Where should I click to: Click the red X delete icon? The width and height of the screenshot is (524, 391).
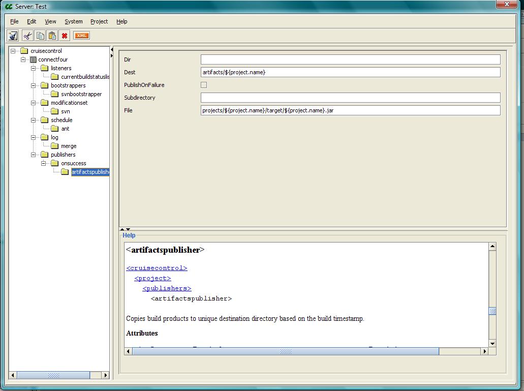tap(65, 36)
